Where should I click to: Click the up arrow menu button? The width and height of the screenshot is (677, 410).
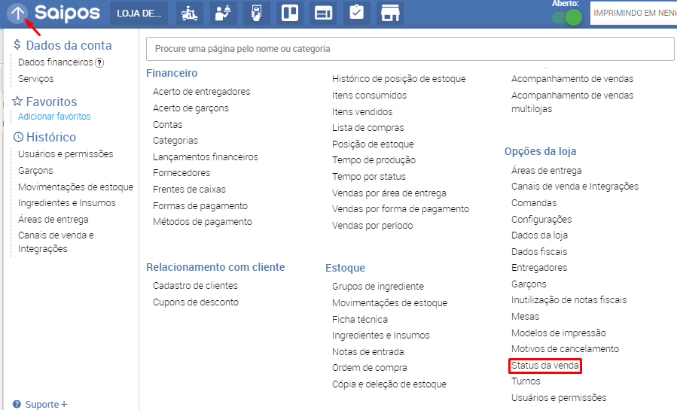18,13
